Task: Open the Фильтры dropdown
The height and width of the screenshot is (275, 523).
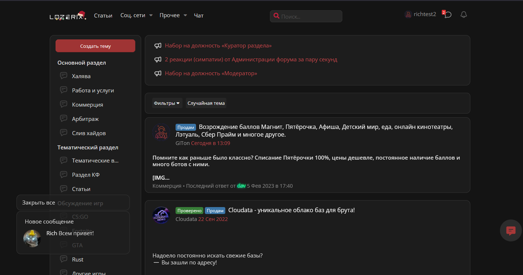Action: (x=167, y=103)
